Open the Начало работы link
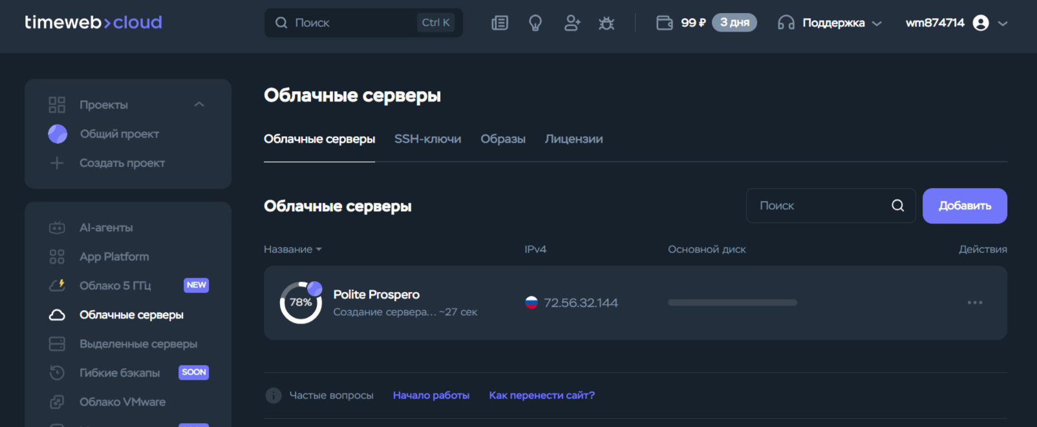The width and height of the screenshot is (1037, 427). click(x=431, y=395)
